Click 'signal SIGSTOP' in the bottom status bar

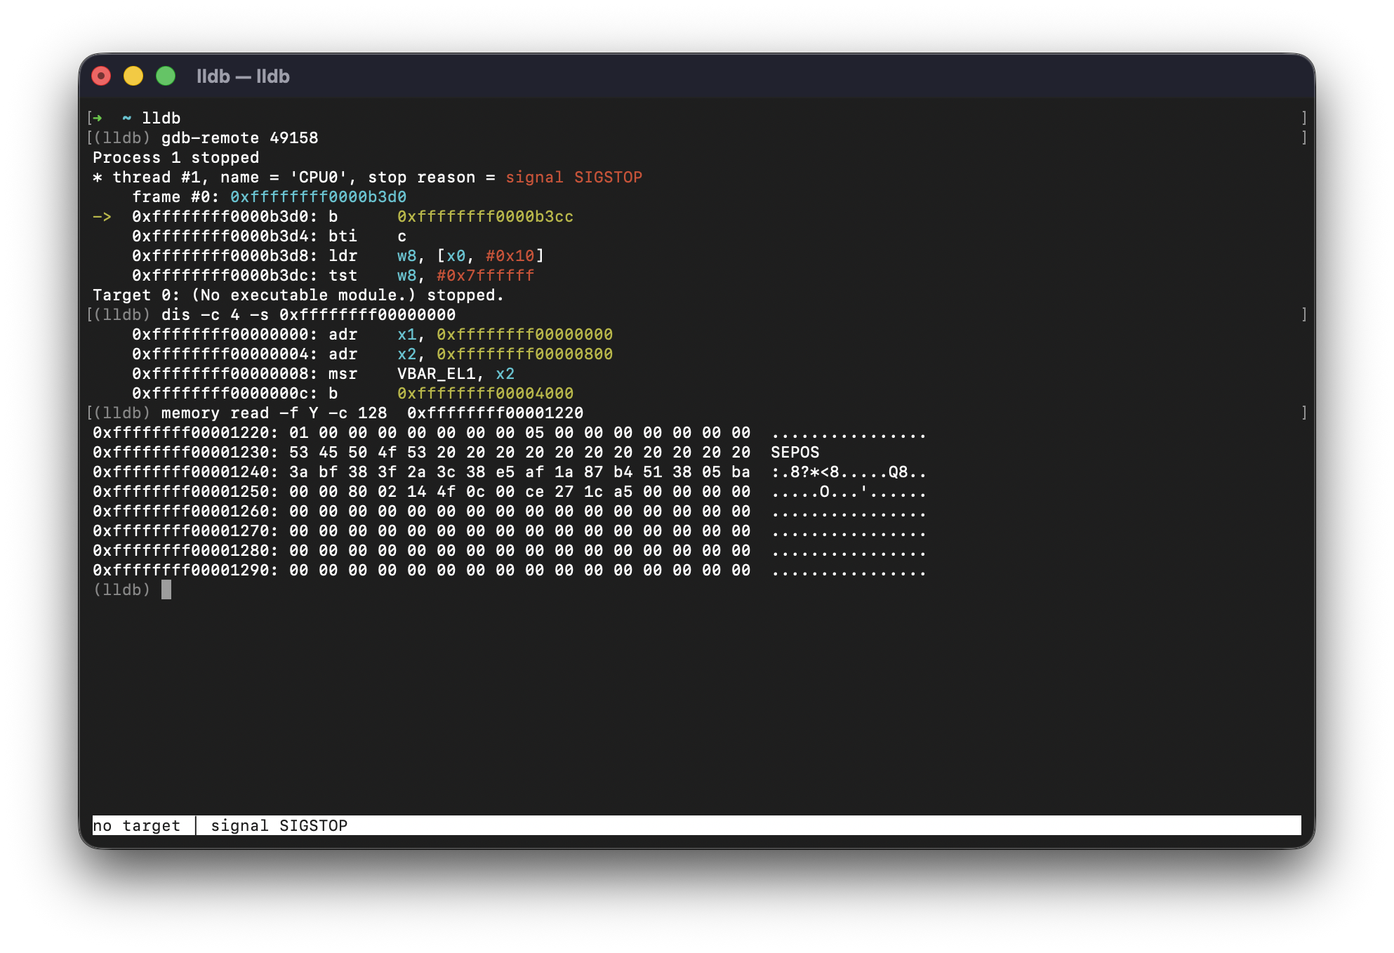pyautogui.click(x=279, y=826)
